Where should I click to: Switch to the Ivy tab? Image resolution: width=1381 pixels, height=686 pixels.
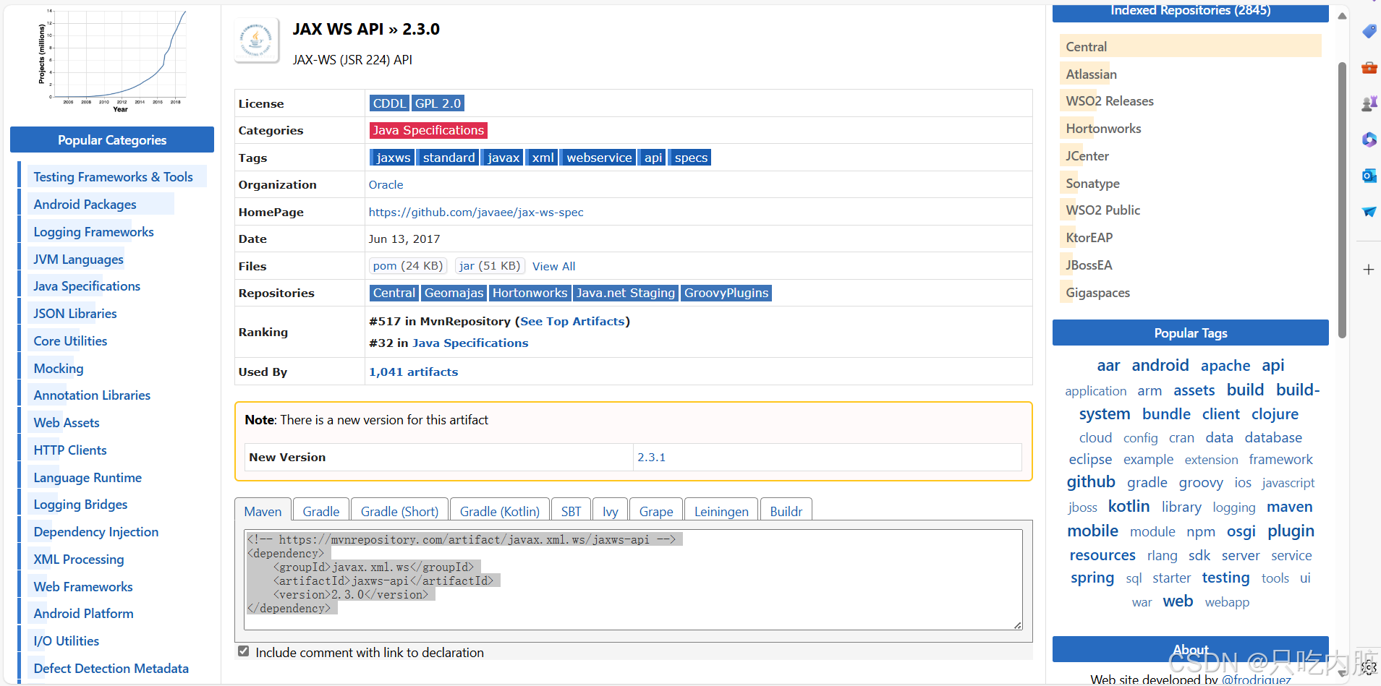click(x=611, y=511)
